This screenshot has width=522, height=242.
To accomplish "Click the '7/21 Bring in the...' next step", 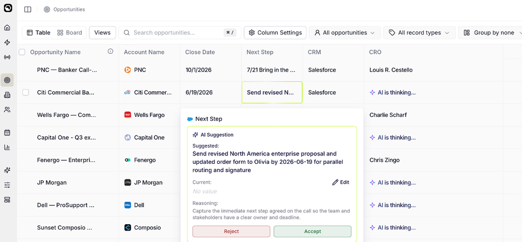I will point(271,70).
